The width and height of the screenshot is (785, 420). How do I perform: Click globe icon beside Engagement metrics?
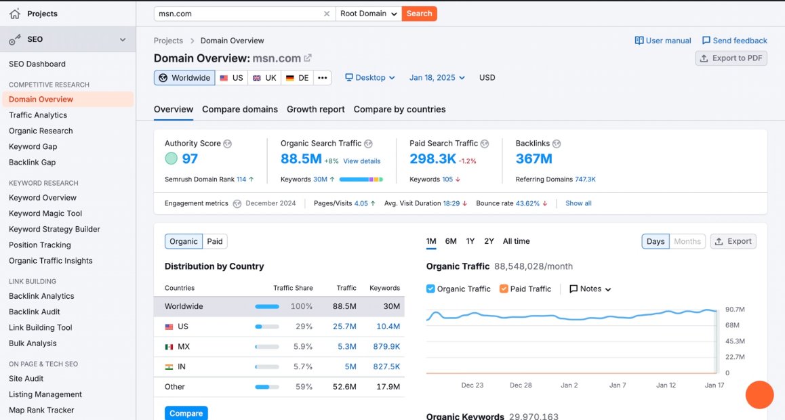pyautogui.click(x=237, y=203)
